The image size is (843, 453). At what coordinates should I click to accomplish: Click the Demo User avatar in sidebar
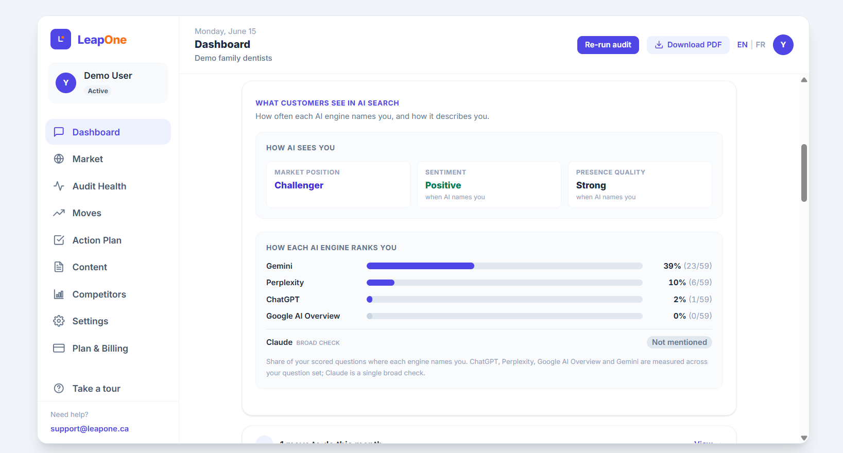66,83
